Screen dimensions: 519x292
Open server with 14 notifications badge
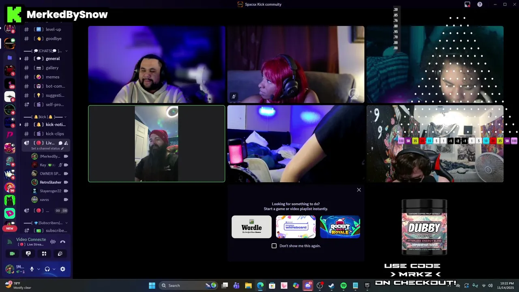10,187
